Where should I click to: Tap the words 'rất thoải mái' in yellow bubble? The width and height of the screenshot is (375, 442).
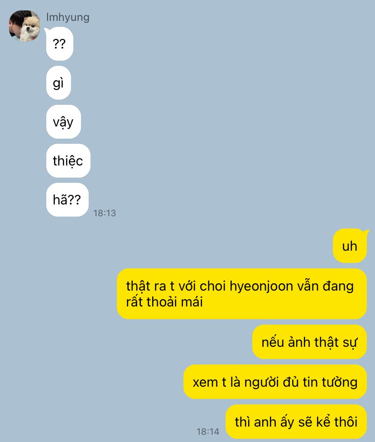(x=164, y=302)
